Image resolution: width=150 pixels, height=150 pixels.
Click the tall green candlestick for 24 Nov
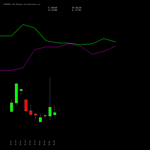(16, 93)
